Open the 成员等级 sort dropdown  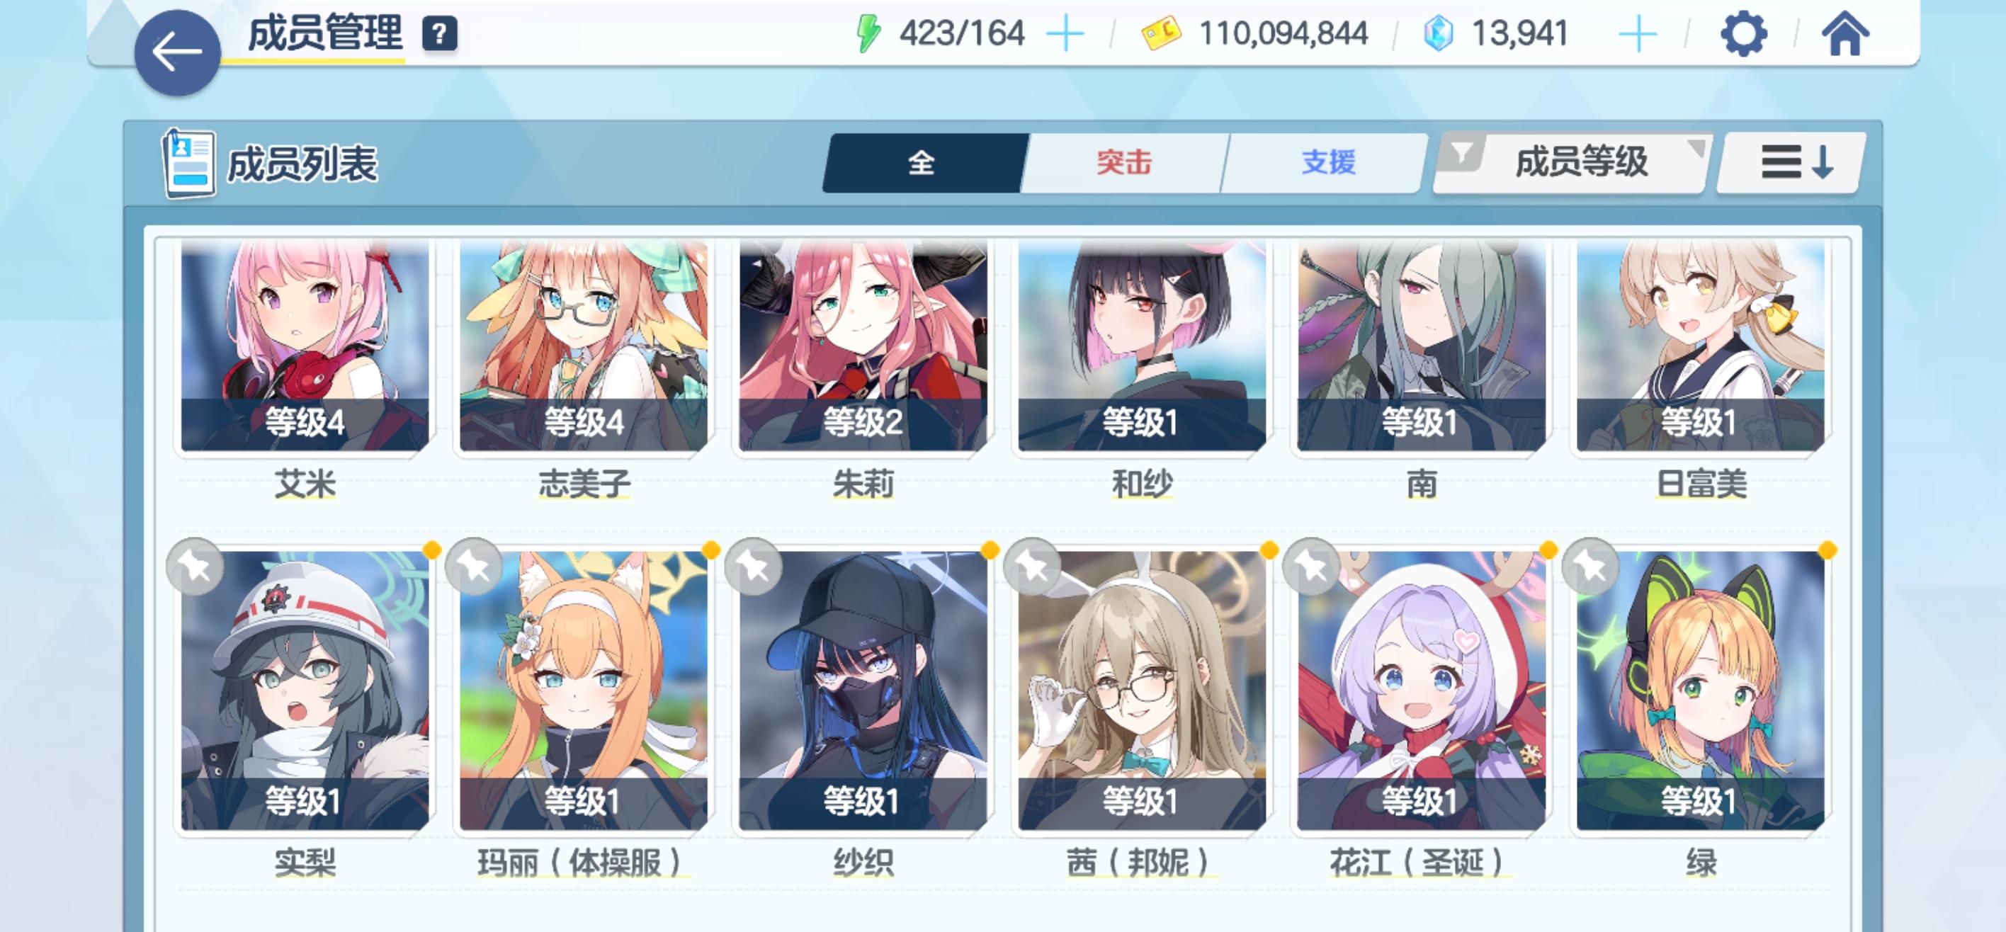tap(1581, 162)
